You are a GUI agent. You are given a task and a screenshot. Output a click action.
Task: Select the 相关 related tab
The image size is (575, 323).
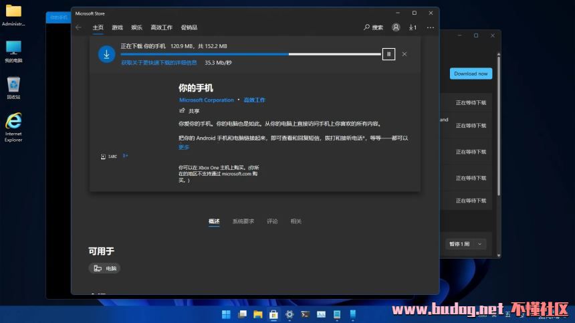pos(296,221)
